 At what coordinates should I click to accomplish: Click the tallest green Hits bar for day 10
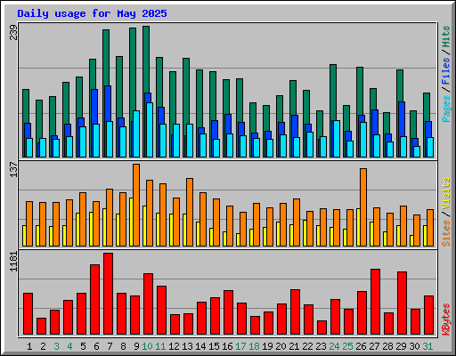click(x=146, y=60)
